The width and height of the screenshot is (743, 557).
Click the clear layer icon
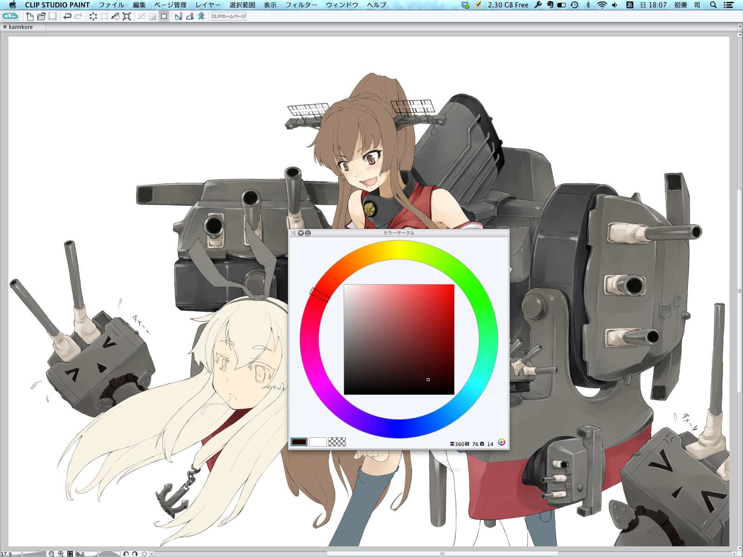pyautogui.click(x=93, y=16)
